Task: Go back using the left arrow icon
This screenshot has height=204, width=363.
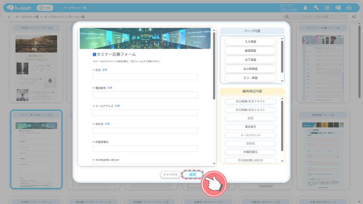Action: [9, 17]
